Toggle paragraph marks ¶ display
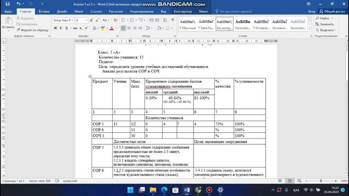The width and height of the screenshot is (349, 196). tap(173, 20)
